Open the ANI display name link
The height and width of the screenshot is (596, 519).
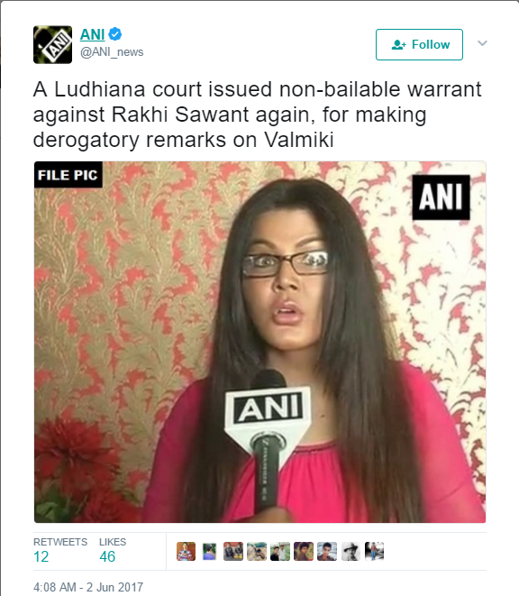[x=92, y=34]
